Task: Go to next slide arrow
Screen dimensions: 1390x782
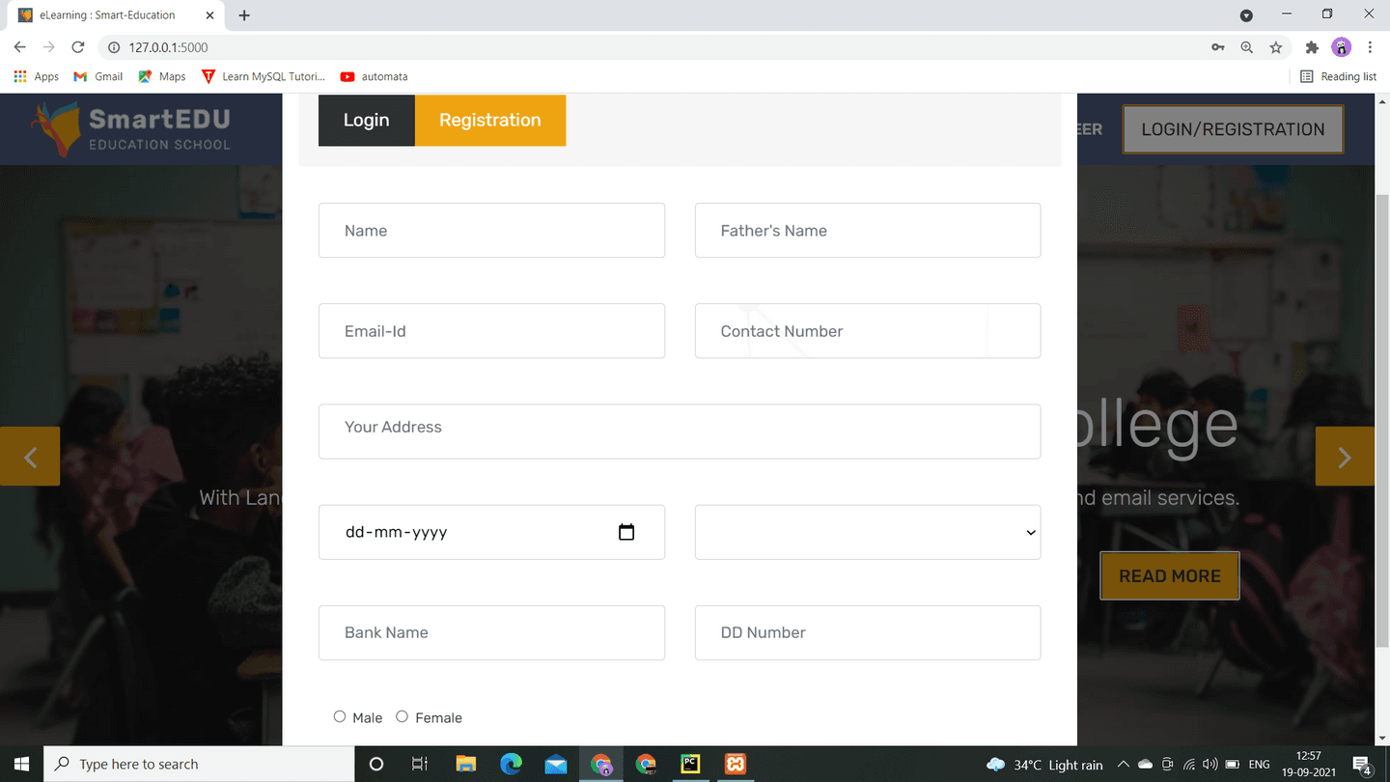Action: tap(1345, 457)
